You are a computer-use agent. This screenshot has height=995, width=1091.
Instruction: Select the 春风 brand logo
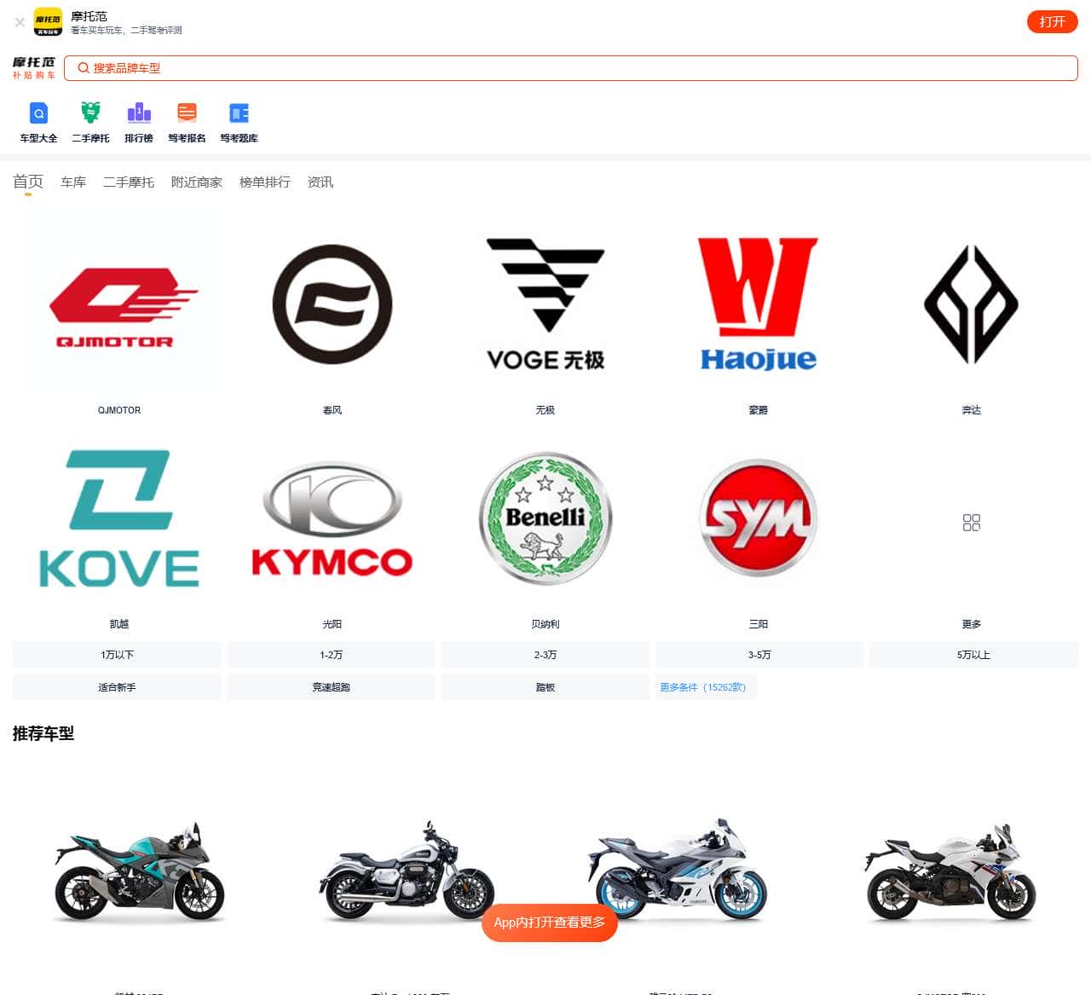[x=332, y=304]
